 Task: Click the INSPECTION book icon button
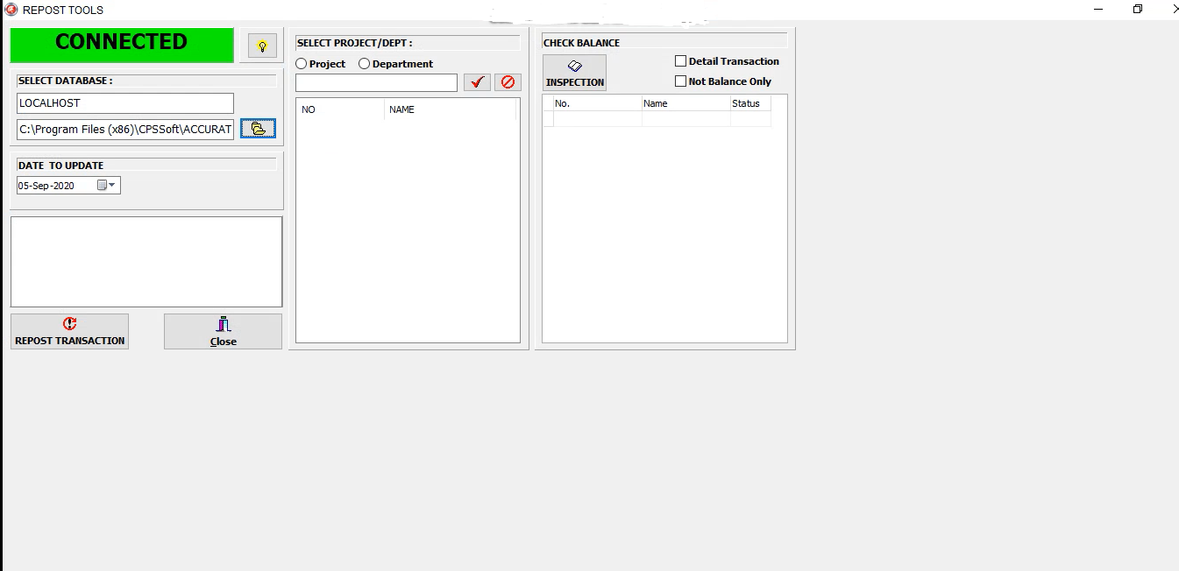click(x=575, y=73)
